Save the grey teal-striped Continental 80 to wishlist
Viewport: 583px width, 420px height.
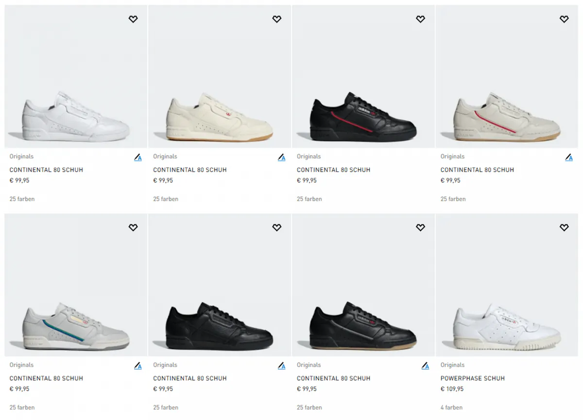(133, 227)
